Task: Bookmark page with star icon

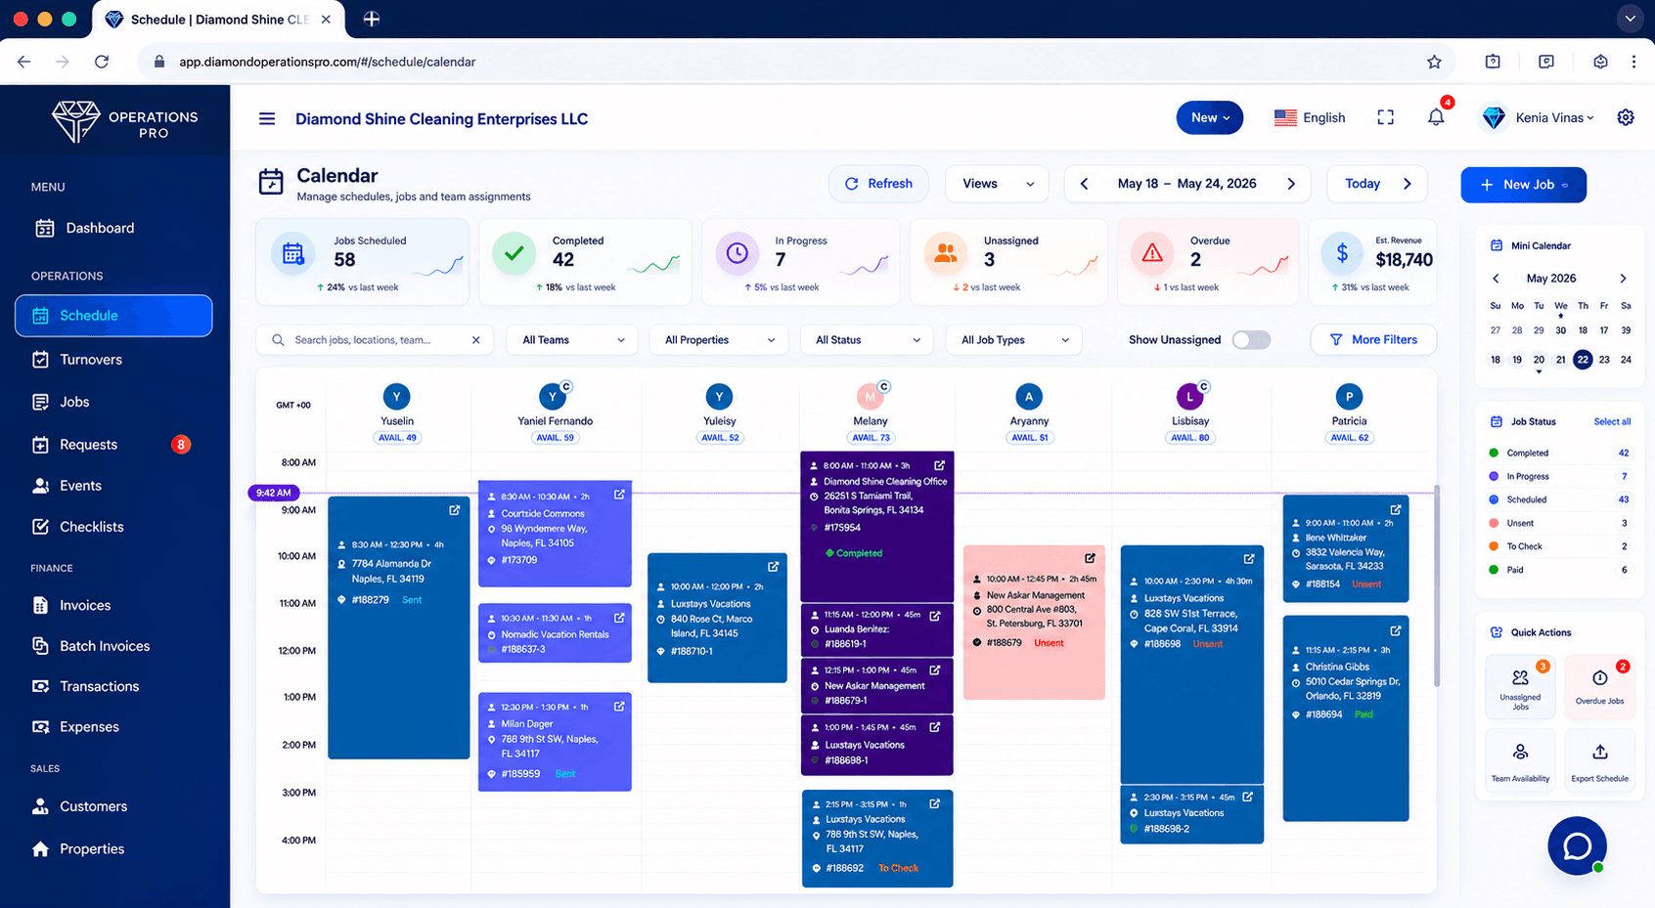Action: 1434,62
